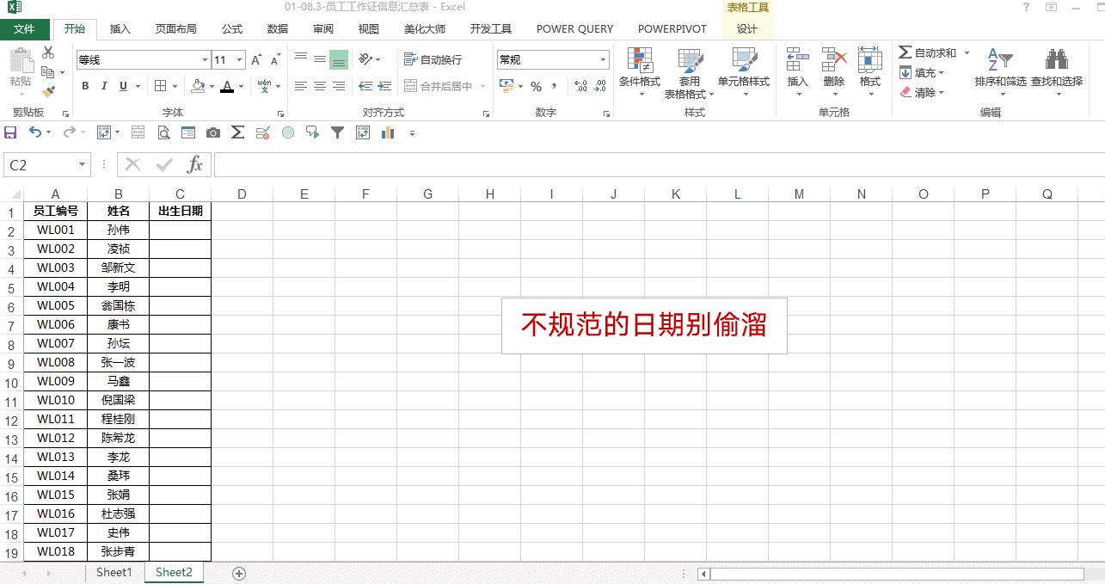
Task: Toggle wrap text (自动换行)
Action: point(433,59)
